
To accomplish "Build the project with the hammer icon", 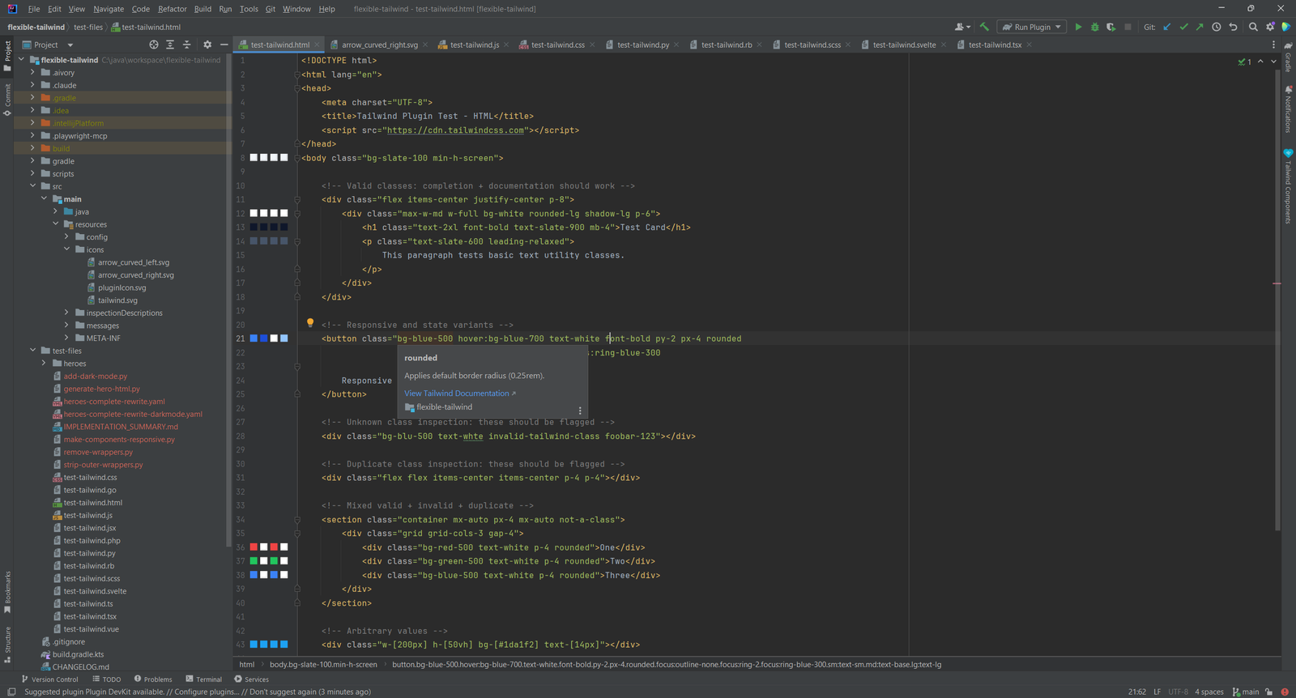I will point(984,27).
